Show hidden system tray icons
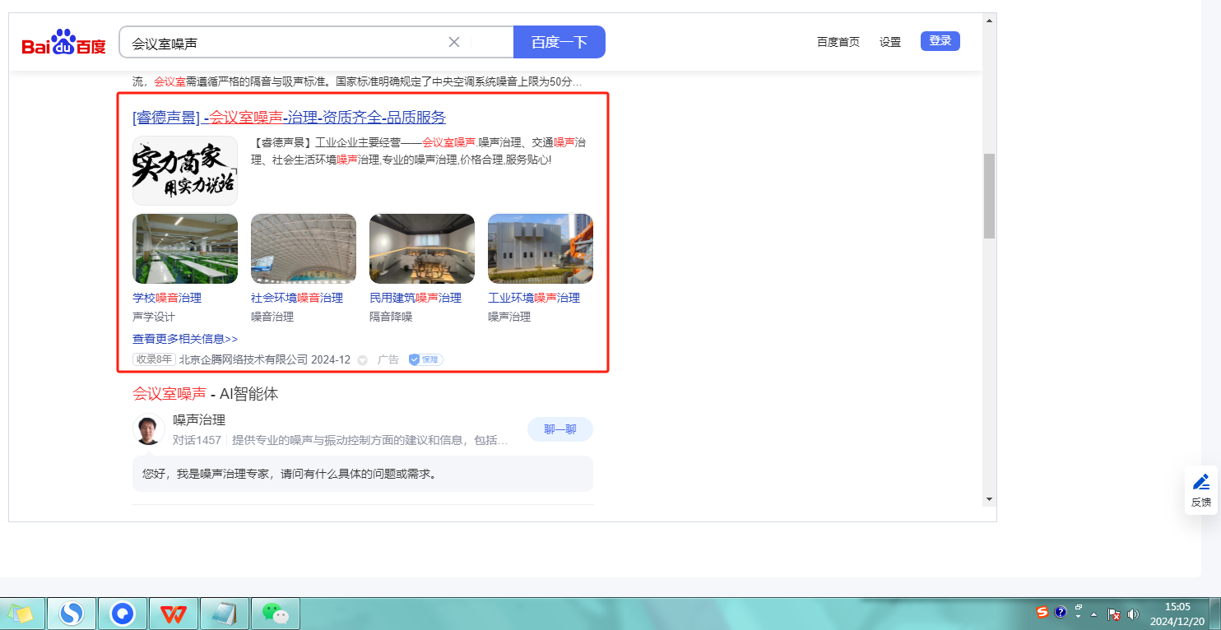 pos(1093,614)
